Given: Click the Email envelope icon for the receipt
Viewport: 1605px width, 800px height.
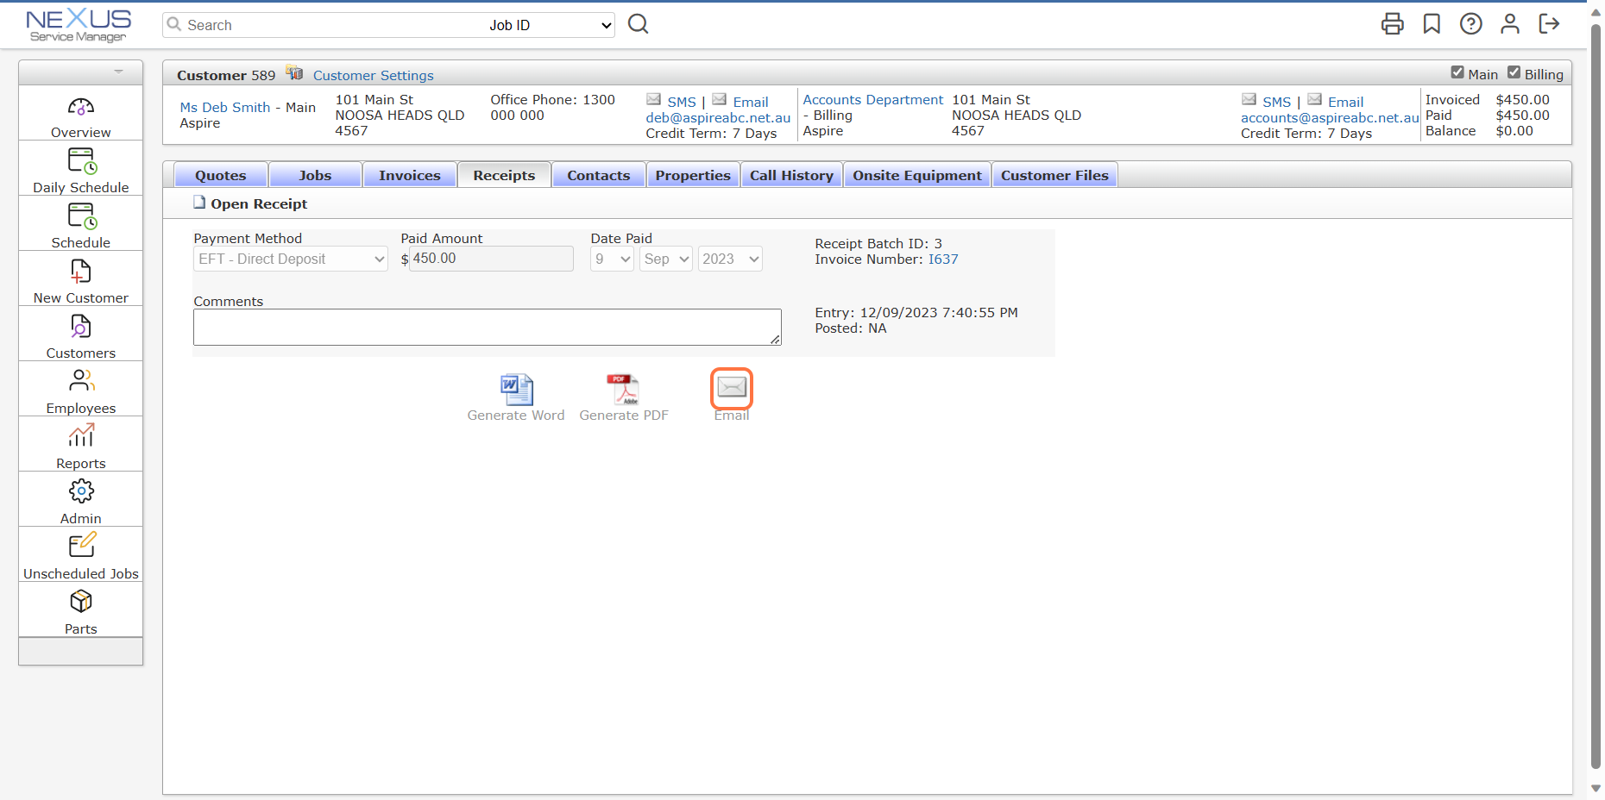Looking at the screenshot, I should (x=731, y=389).
